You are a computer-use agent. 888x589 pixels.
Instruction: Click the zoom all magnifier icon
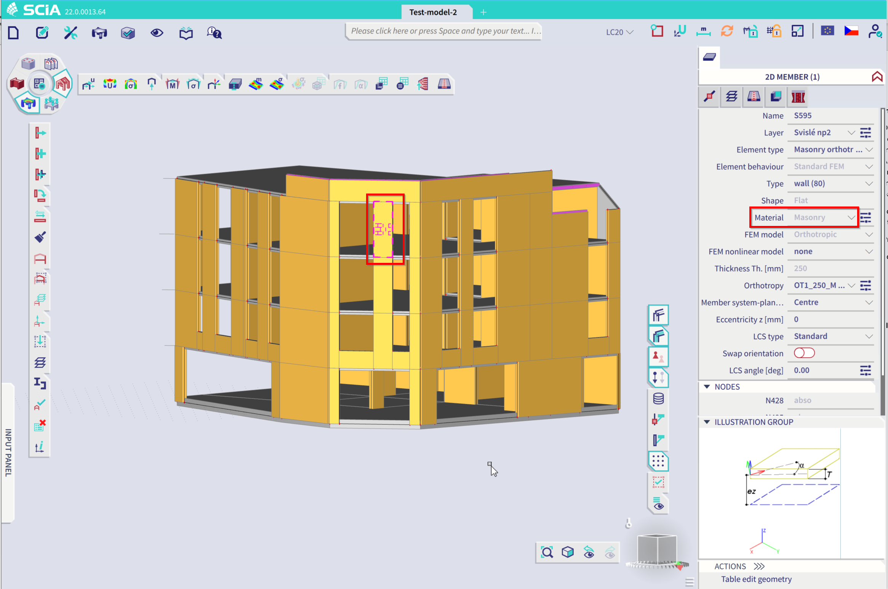pos(547,552)
